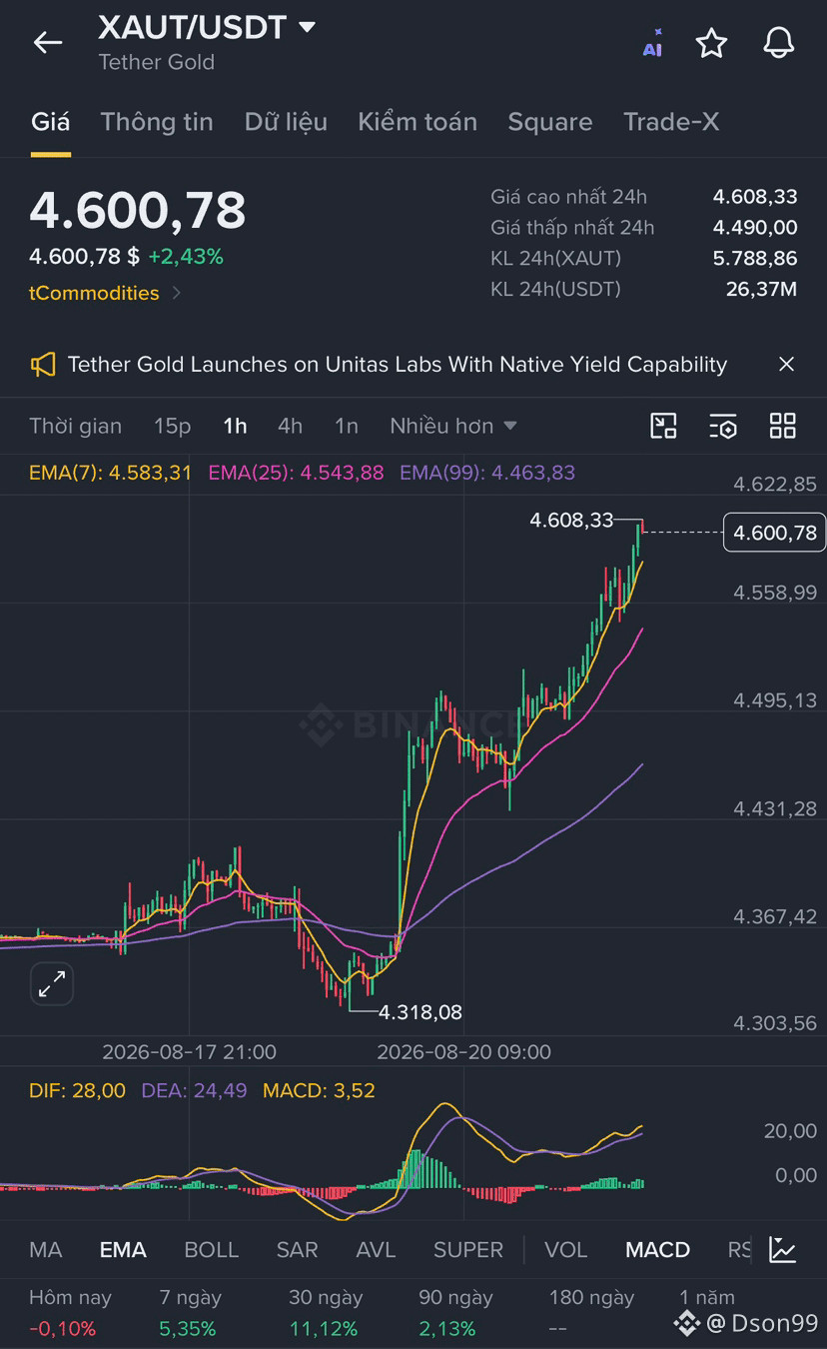The image size is (827, 1349).
Task: Open chart settings icon
Action: pyautogui.click(x=723, y=426)
